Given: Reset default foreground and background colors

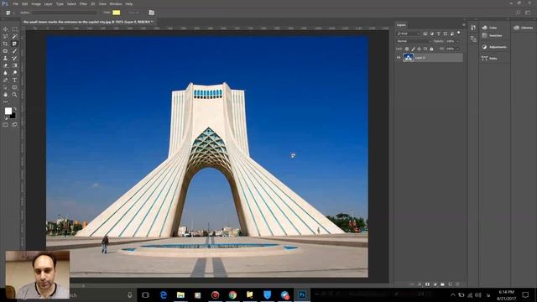Looking at the screenshot, I should click(6, 118).
